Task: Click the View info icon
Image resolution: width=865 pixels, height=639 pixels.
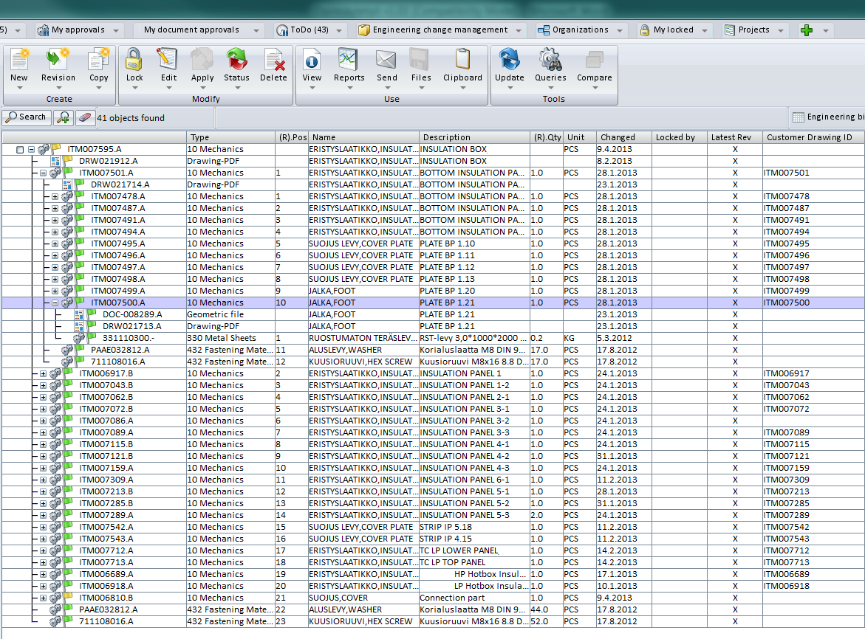Action: [x=312, y=60]
